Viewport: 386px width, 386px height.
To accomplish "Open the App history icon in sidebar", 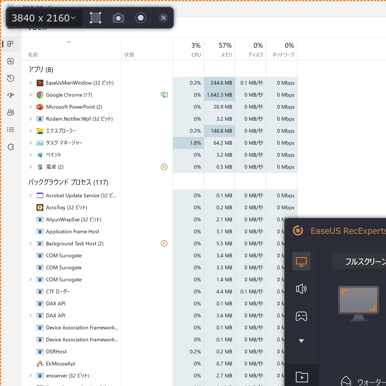I will pyautogui.click(x=11, y=78).
